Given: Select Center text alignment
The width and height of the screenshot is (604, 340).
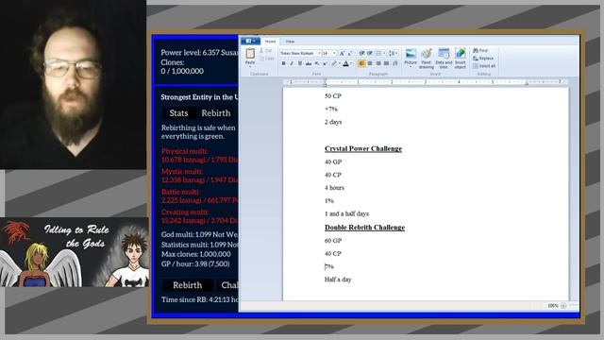Looking at the screenshot, I should point(370,63).
